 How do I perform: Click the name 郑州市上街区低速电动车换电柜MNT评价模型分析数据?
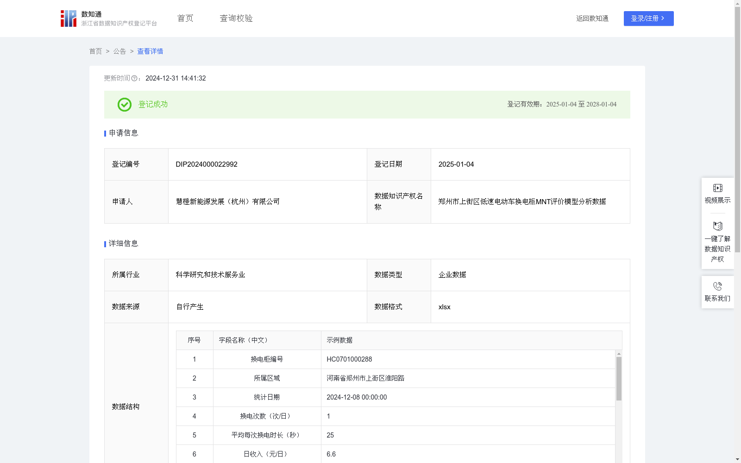click(x=522, y=202)
